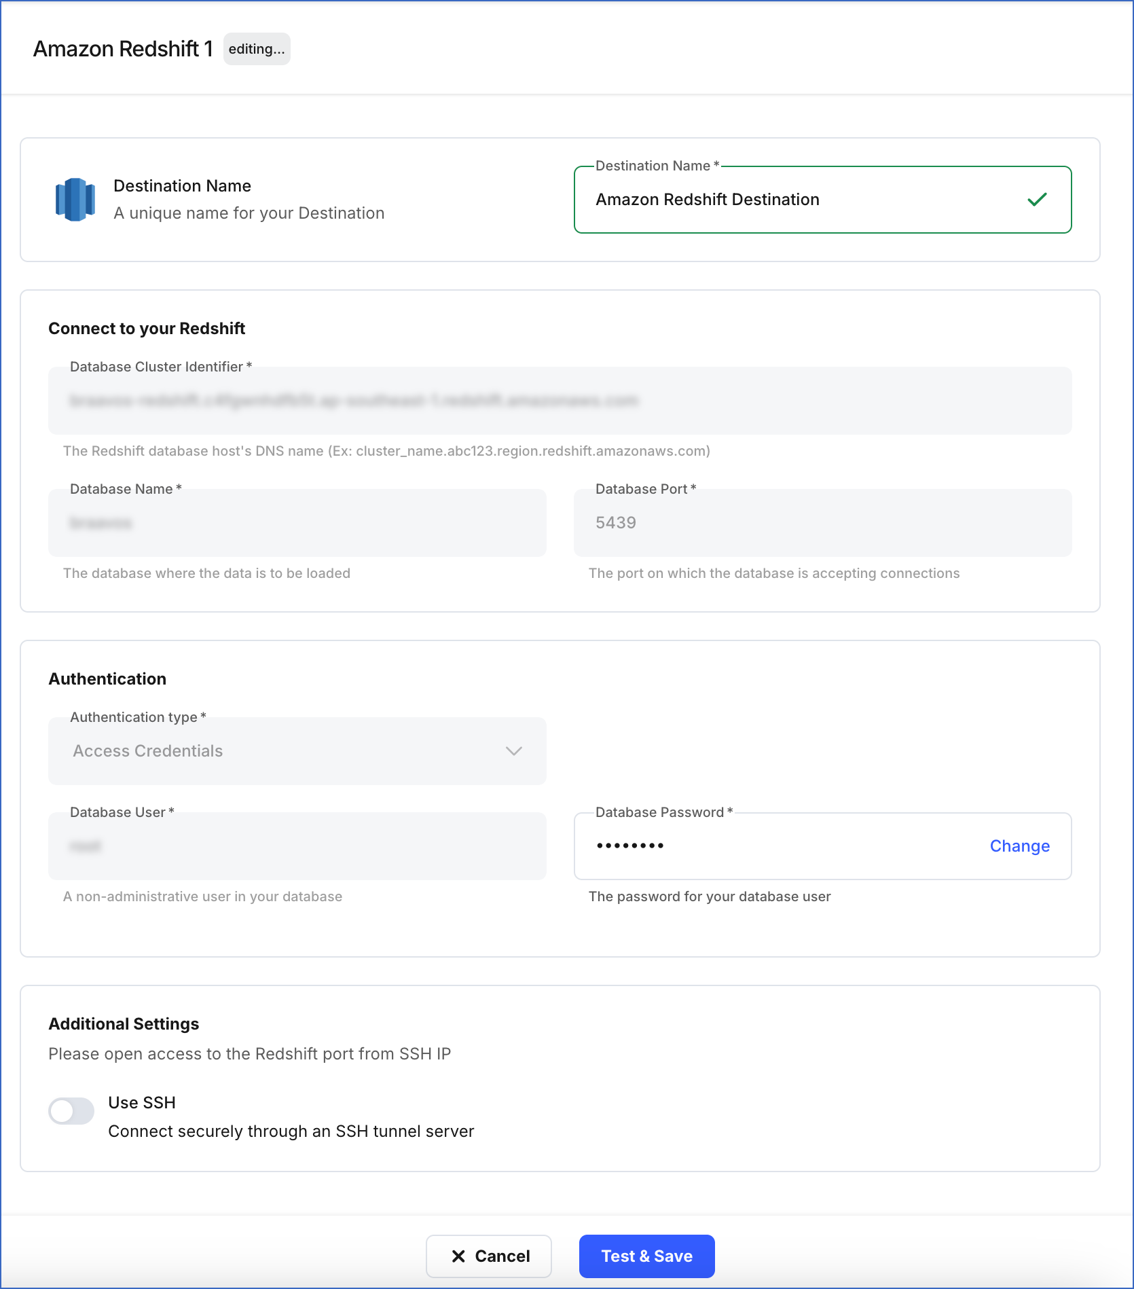Click the Change link for Database Password
Screen dimensions: 1134x1289
[1019, 846]
